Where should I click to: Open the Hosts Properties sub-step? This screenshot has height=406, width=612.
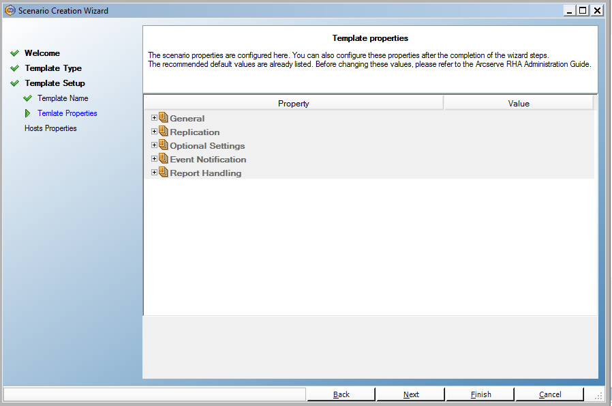point(50,128)
